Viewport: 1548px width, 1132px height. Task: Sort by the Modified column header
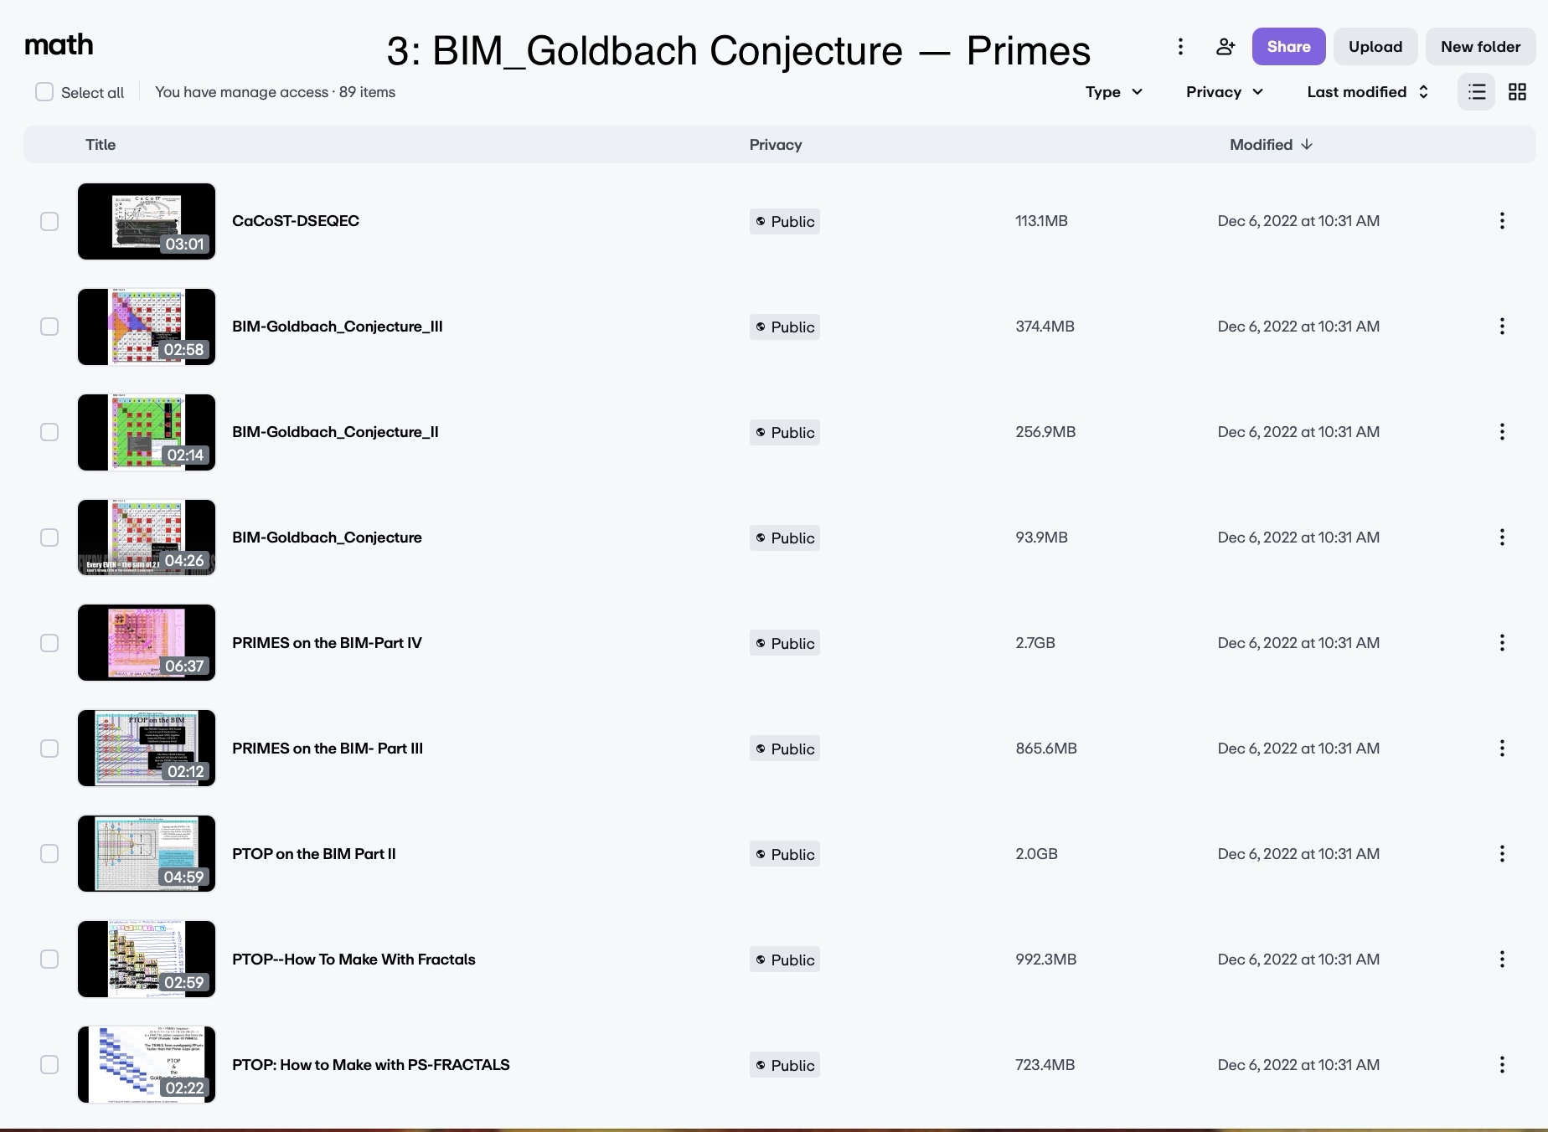tap(1271, 145)
